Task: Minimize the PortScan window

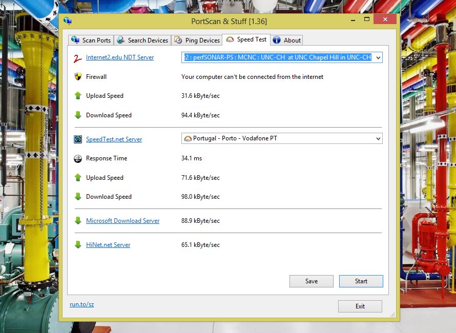Action: pos(353,20)
